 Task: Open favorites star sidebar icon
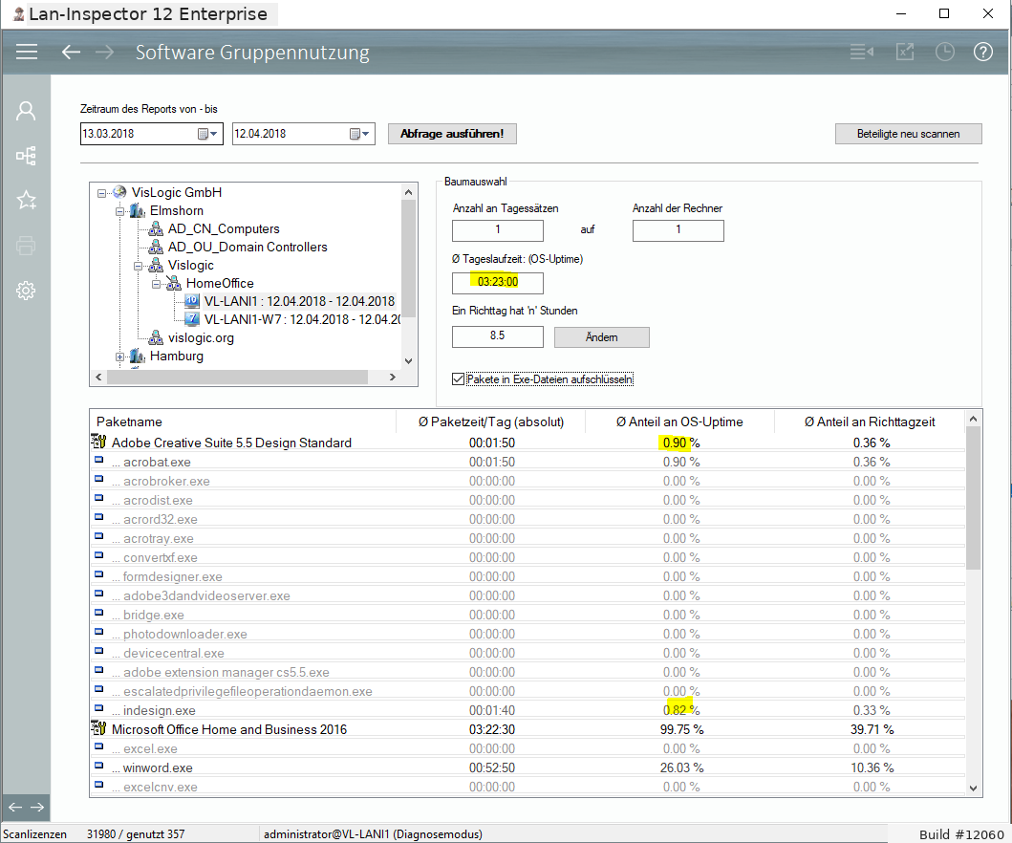(x=26, y=200)
